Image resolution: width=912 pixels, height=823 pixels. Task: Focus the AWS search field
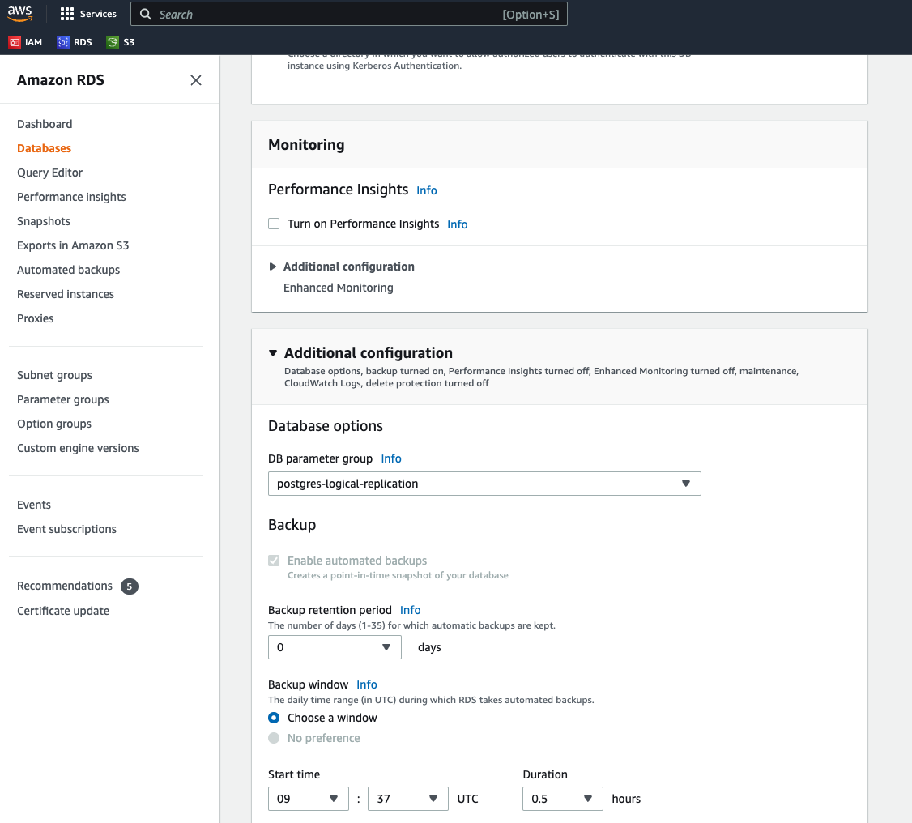(349, 14)
